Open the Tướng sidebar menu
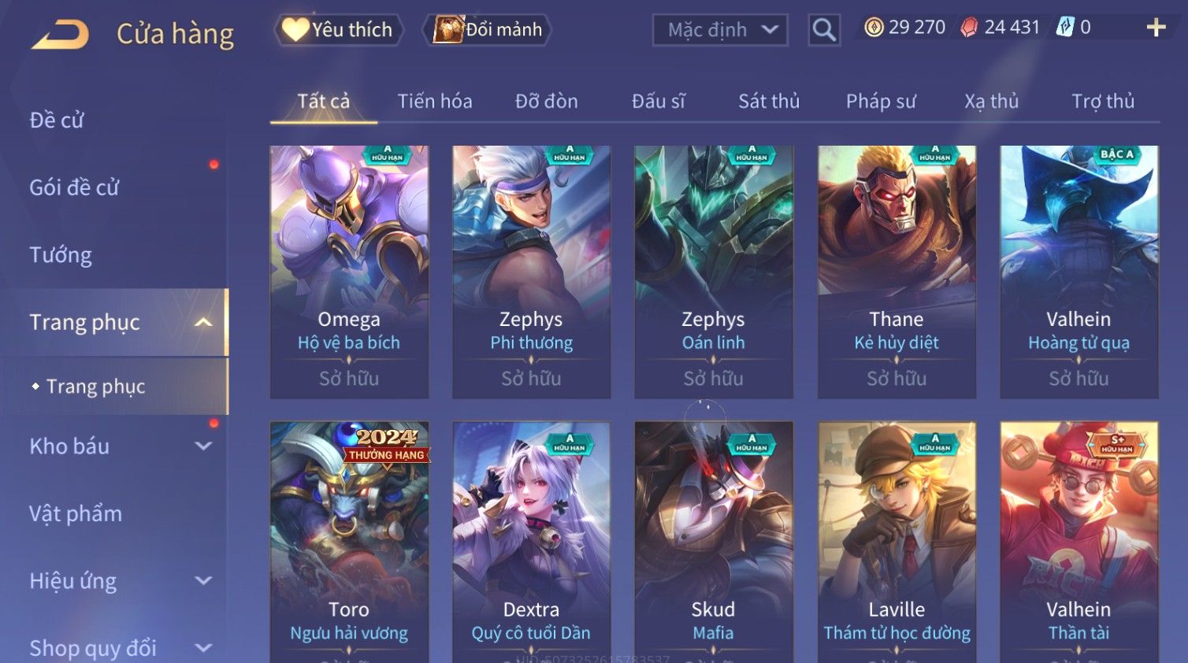1188x663 pixels. click(61, 255)
